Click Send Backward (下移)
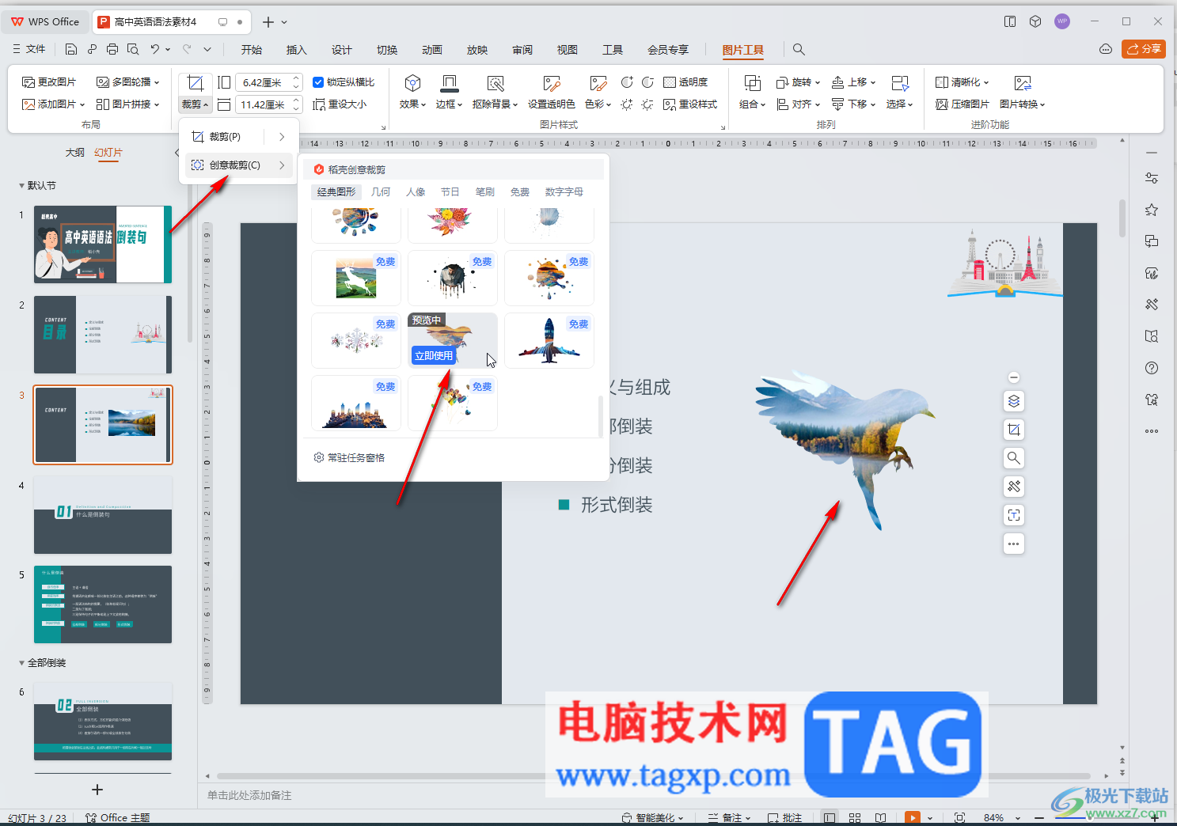The height and width of the screenshot is (826, 1177). [853, 104]
